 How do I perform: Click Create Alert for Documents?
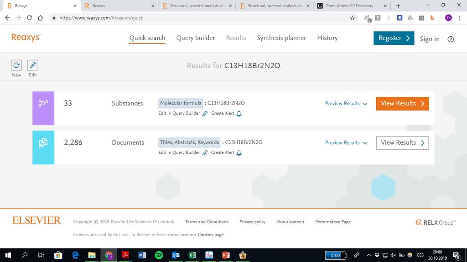coord(223,152)
